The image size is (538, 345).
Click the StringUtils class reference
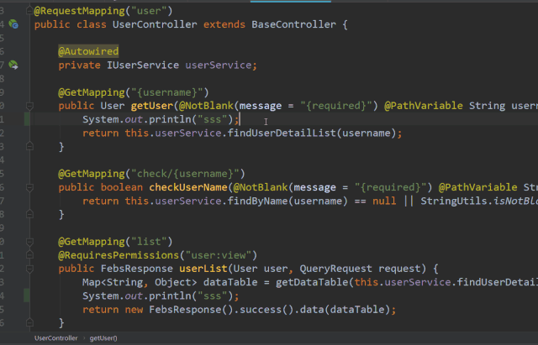(x=454, y=201)
